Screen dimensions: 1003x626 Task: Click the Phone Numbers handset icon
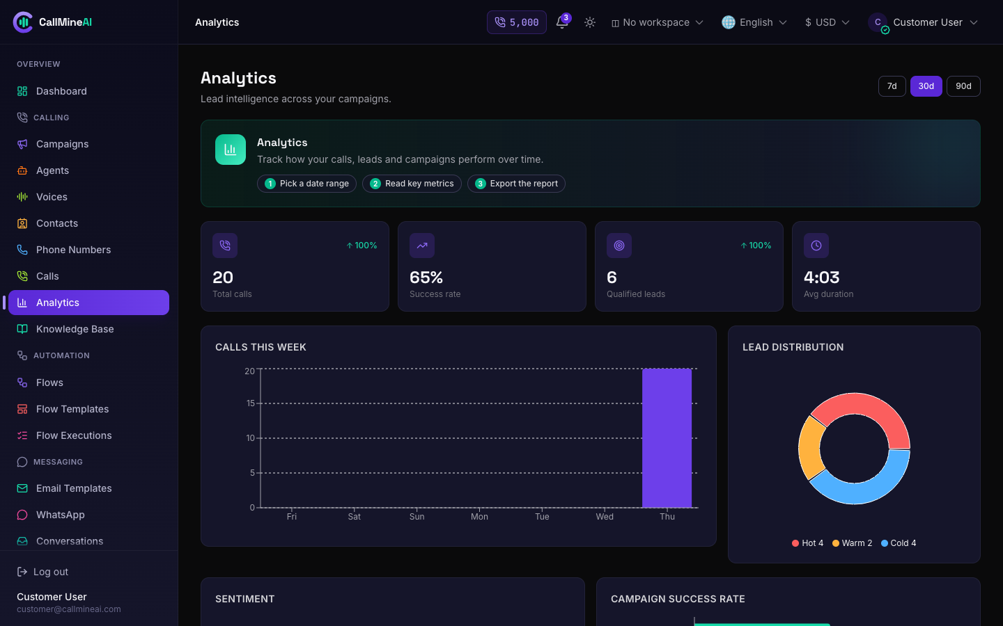(22, 250)
